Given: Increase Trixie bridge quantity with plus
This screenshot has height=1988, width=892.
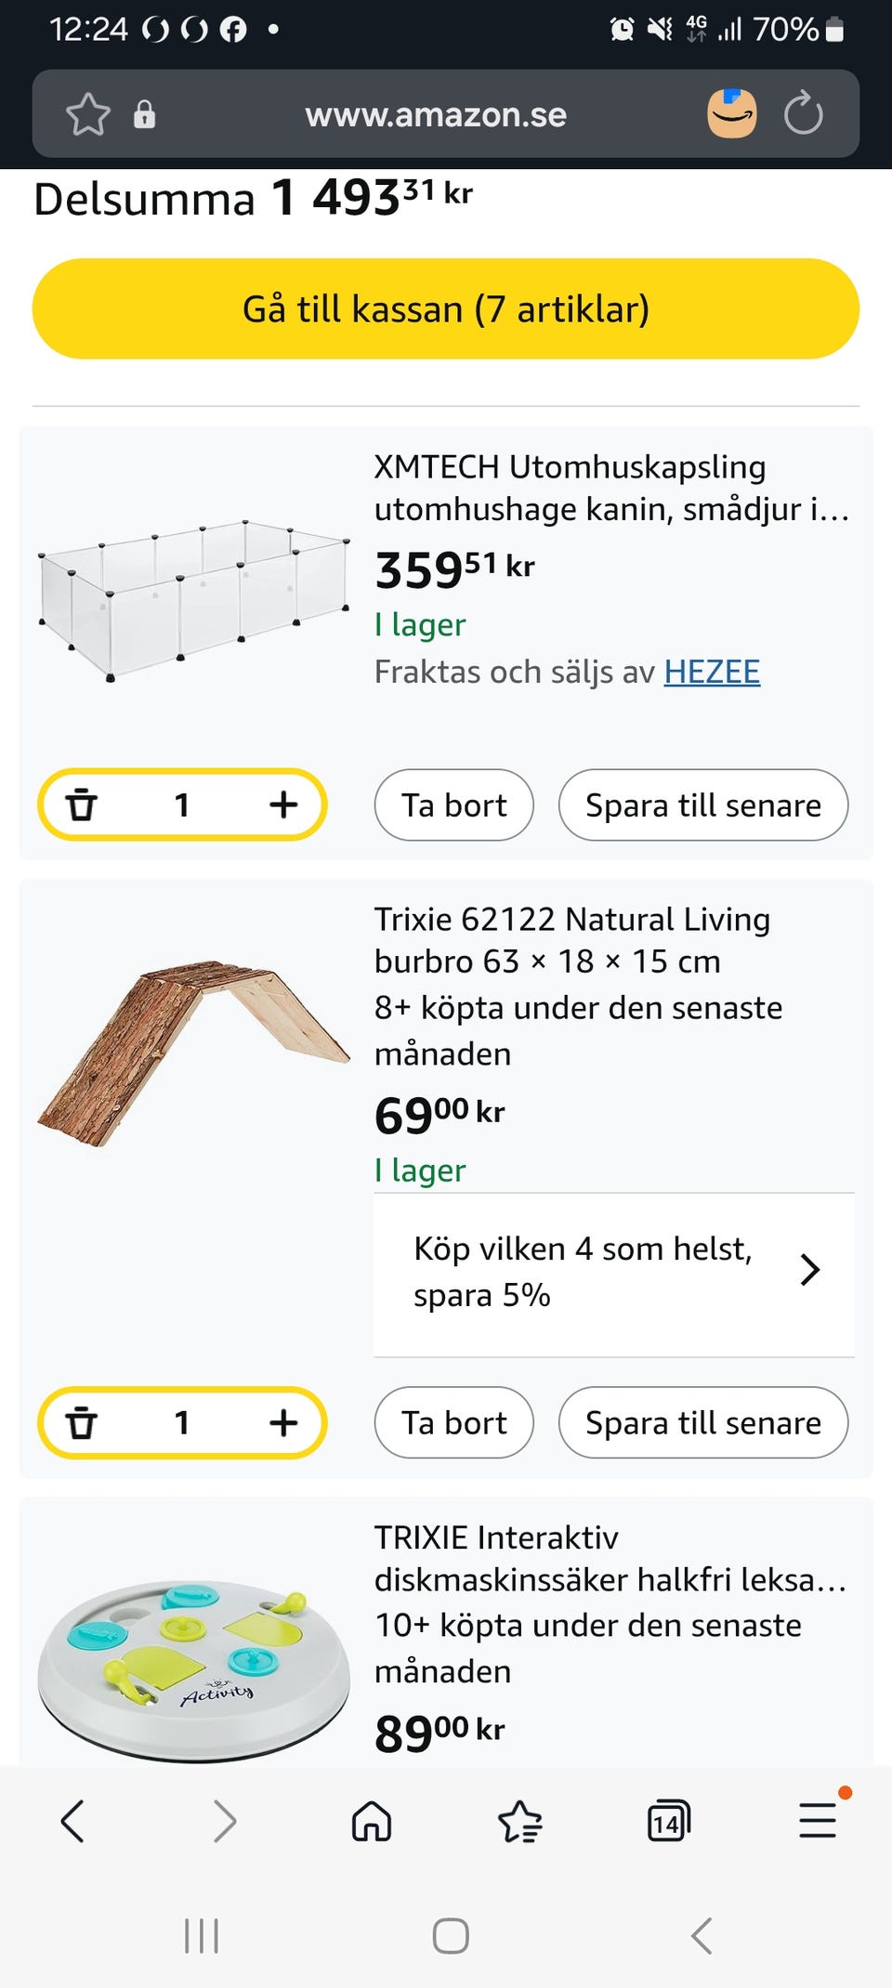Looking at the screenshot, I should (x=283, y=1422).
